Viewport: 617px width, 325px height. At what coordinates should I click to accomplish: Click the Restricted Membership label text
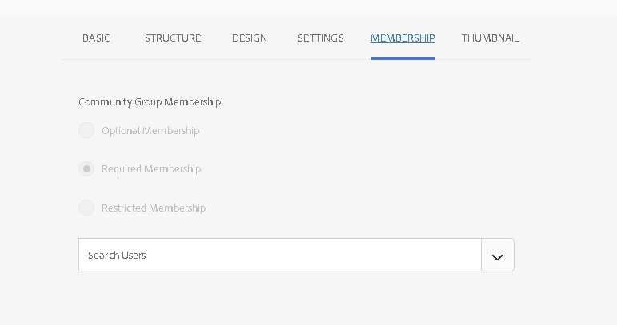(x=154, y=208)
